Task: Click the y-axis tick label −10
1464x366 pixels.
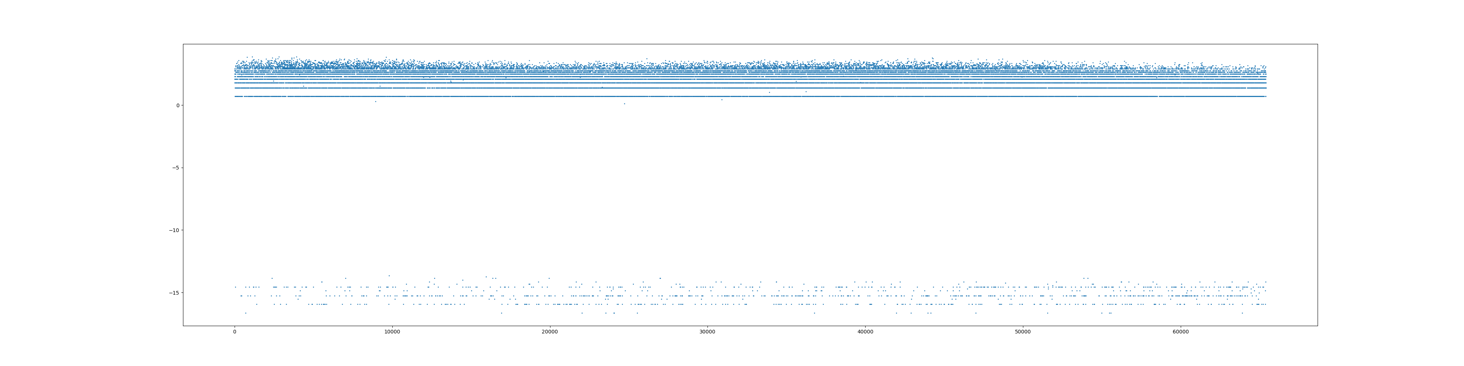Action: coord(173,230)
